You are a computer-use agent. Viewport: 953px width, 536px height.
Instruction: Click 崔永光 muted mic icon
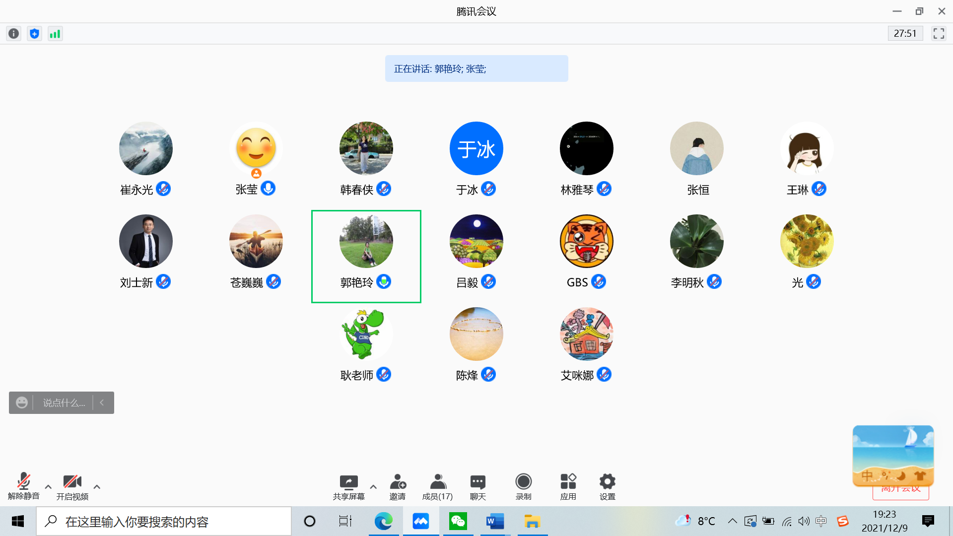[x=163, y=189]
